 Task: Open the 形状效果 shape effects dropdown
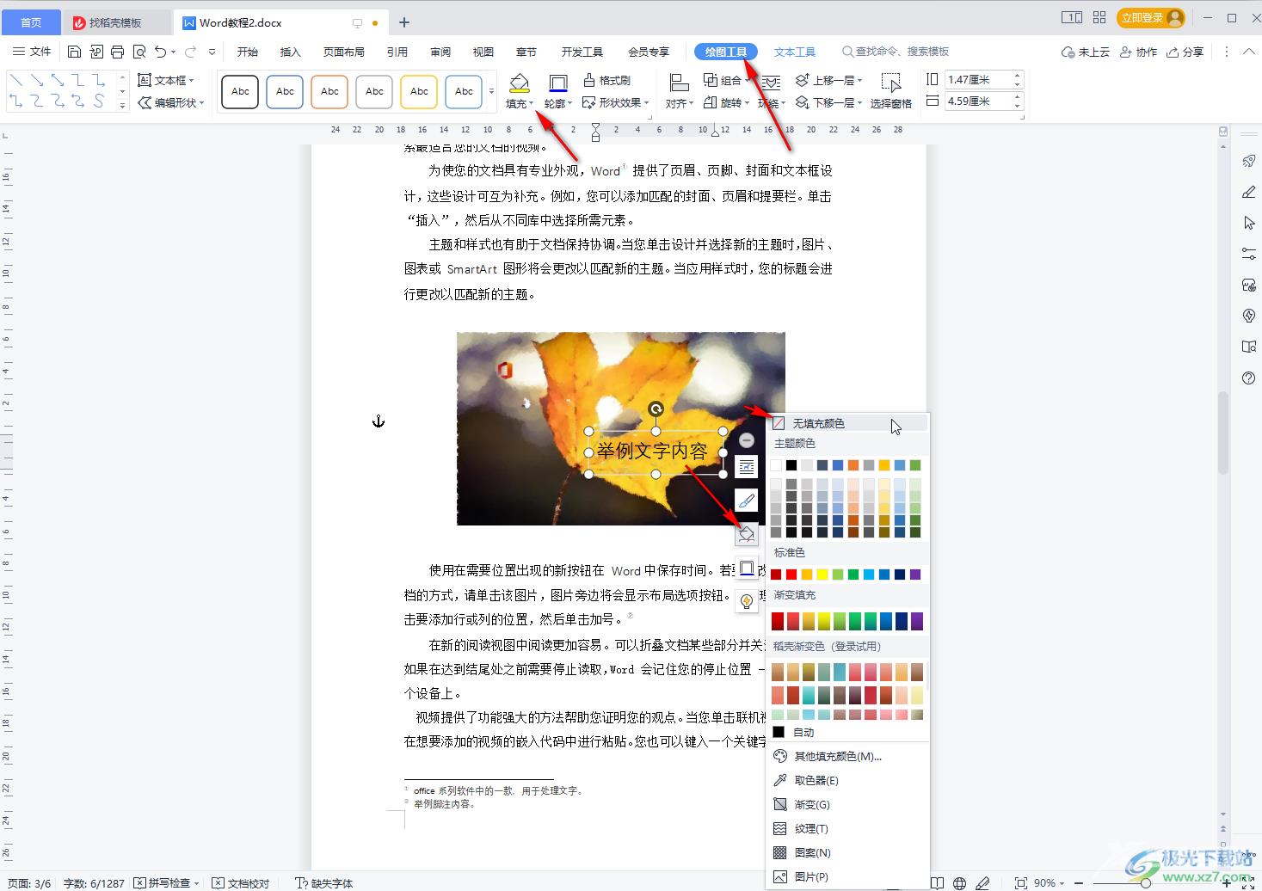(615, 102)
